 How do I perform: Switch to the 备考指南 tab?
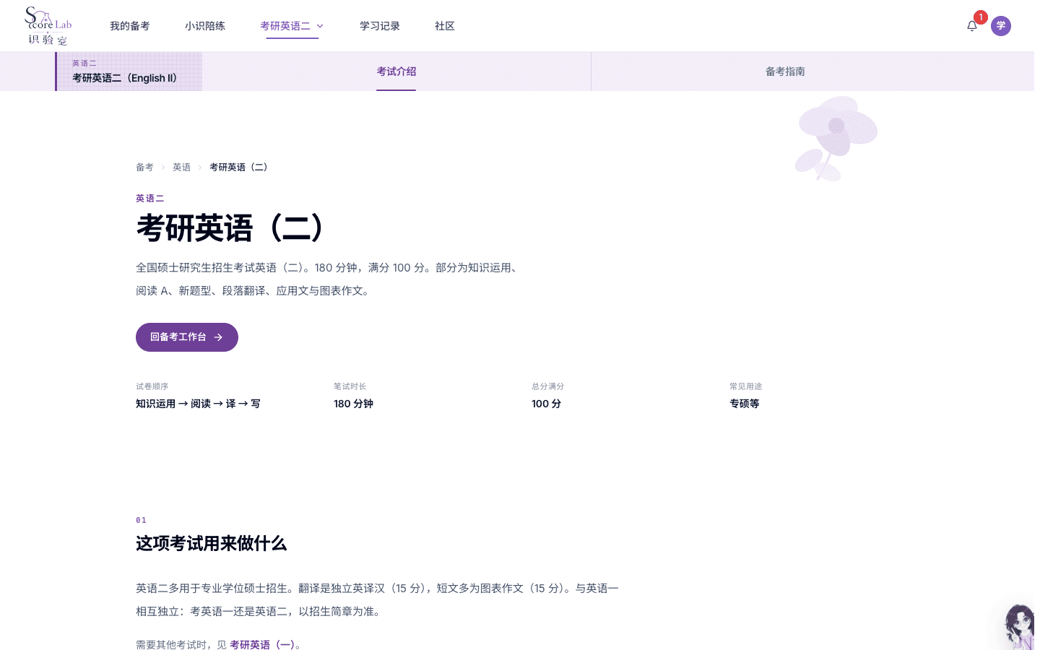click(x=785, y=71)
